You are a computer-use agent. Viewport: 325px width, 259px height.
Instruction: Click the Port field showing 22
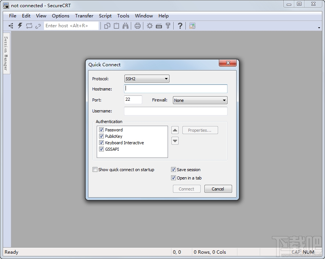[133, 100]
